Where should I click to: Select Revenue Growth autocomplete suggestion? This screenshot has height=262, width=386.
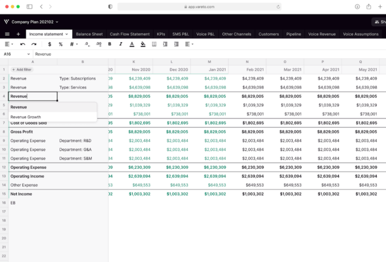[26, 117]
